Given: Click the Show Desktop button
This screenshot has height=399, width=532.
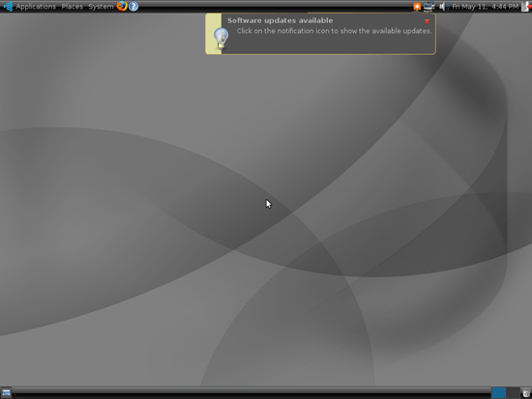Looking at the screenshot, I should [x=6, y=393].
